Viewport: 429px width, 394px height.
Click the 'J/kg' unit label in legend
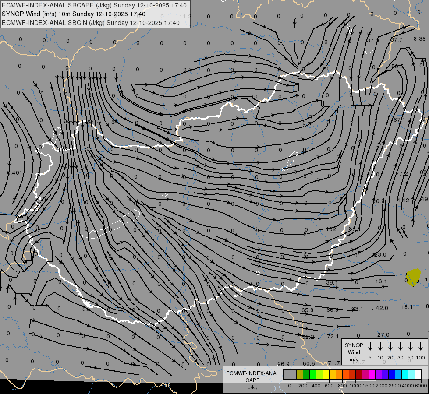pyautogui.click(x=252, y=387)
